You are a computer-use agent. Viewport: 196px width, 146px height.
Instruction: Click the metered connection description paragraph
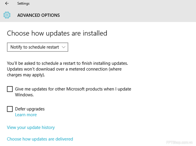click(68, 69)
